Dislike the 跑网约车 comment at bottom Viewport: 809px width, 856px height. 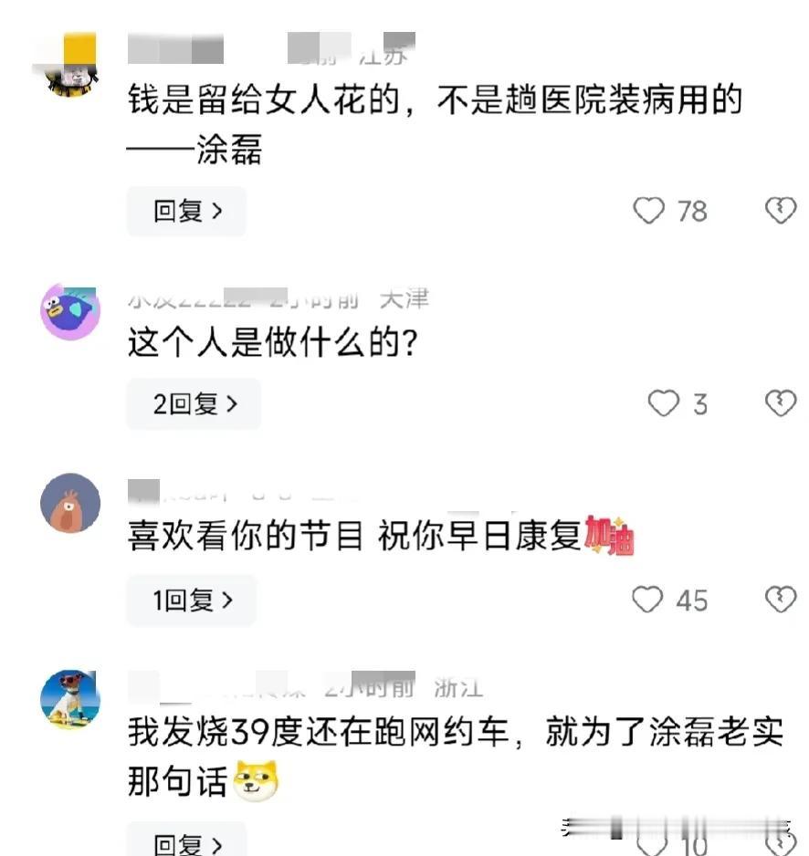click(x=781, y=843)
